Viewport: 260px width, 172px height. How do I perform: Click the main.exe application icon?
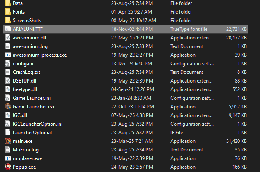pyautogui.click(x=8, y=141)
